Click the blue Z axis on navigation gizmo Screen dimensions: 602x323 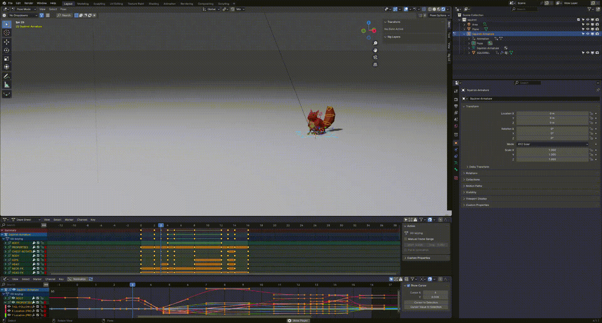[x=369, y=23]
